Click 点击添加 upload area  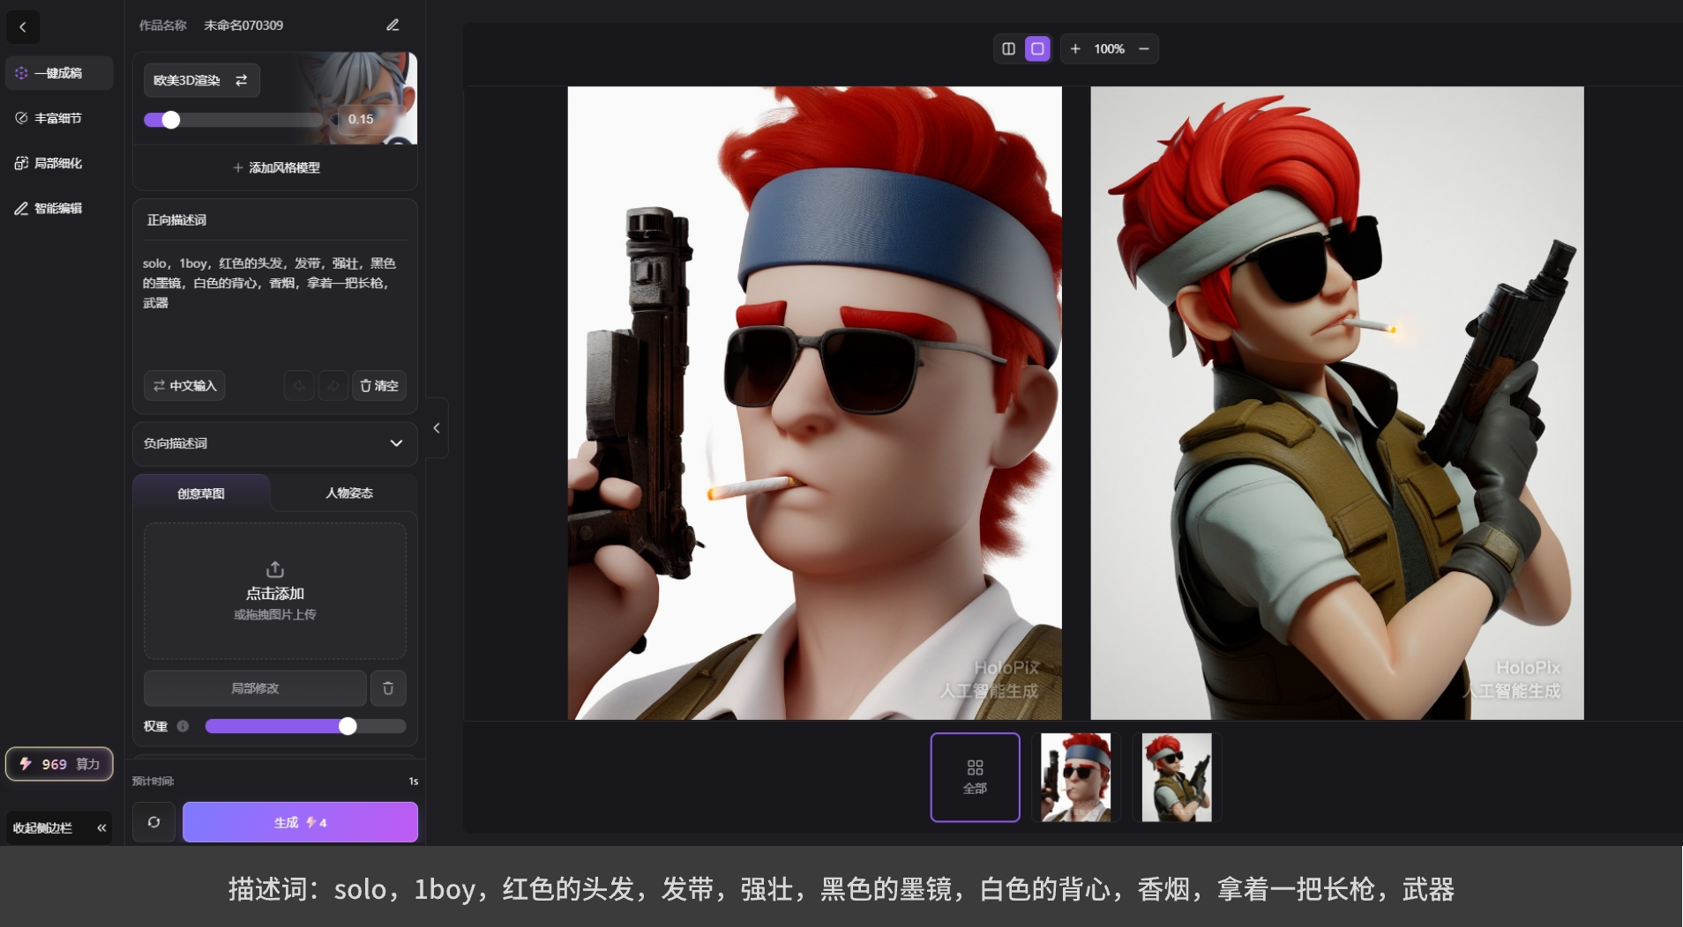(x=275, y=591)
